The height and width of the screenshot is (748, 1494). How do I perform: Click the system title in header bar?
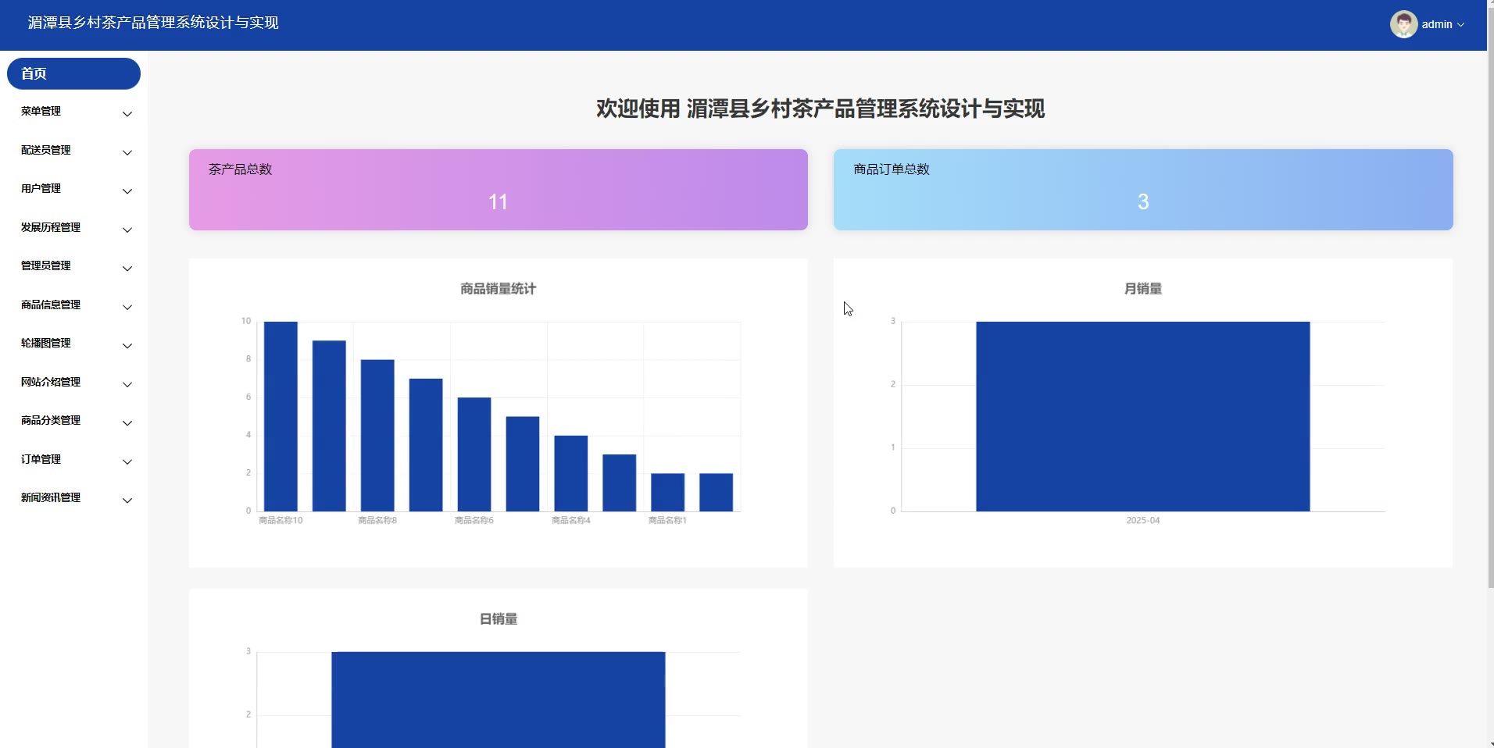pyautogui.click(x=153, y=23)
